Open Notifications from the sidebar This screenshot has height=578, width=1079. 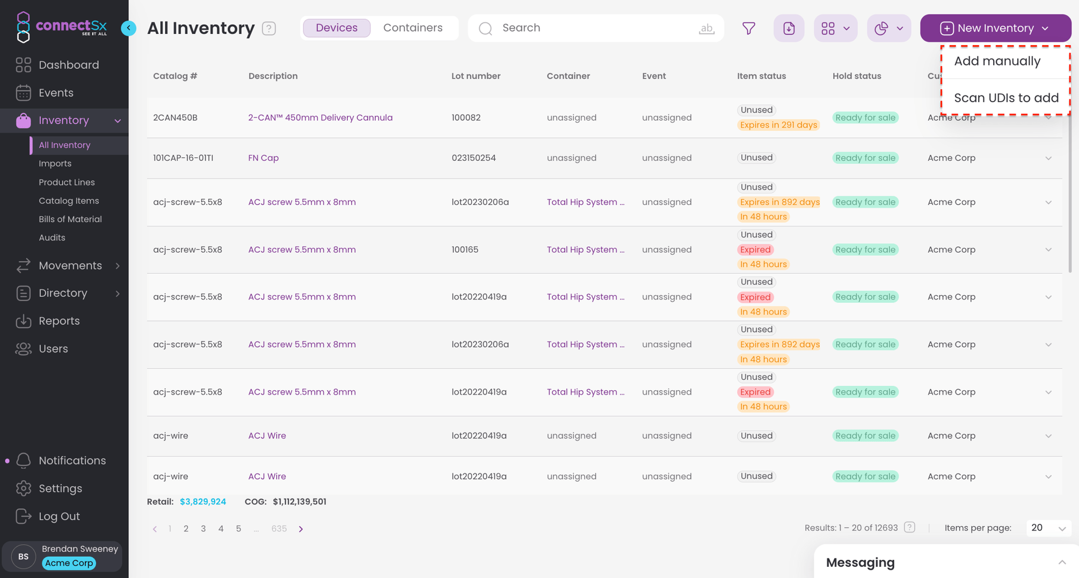pos(72,460)
